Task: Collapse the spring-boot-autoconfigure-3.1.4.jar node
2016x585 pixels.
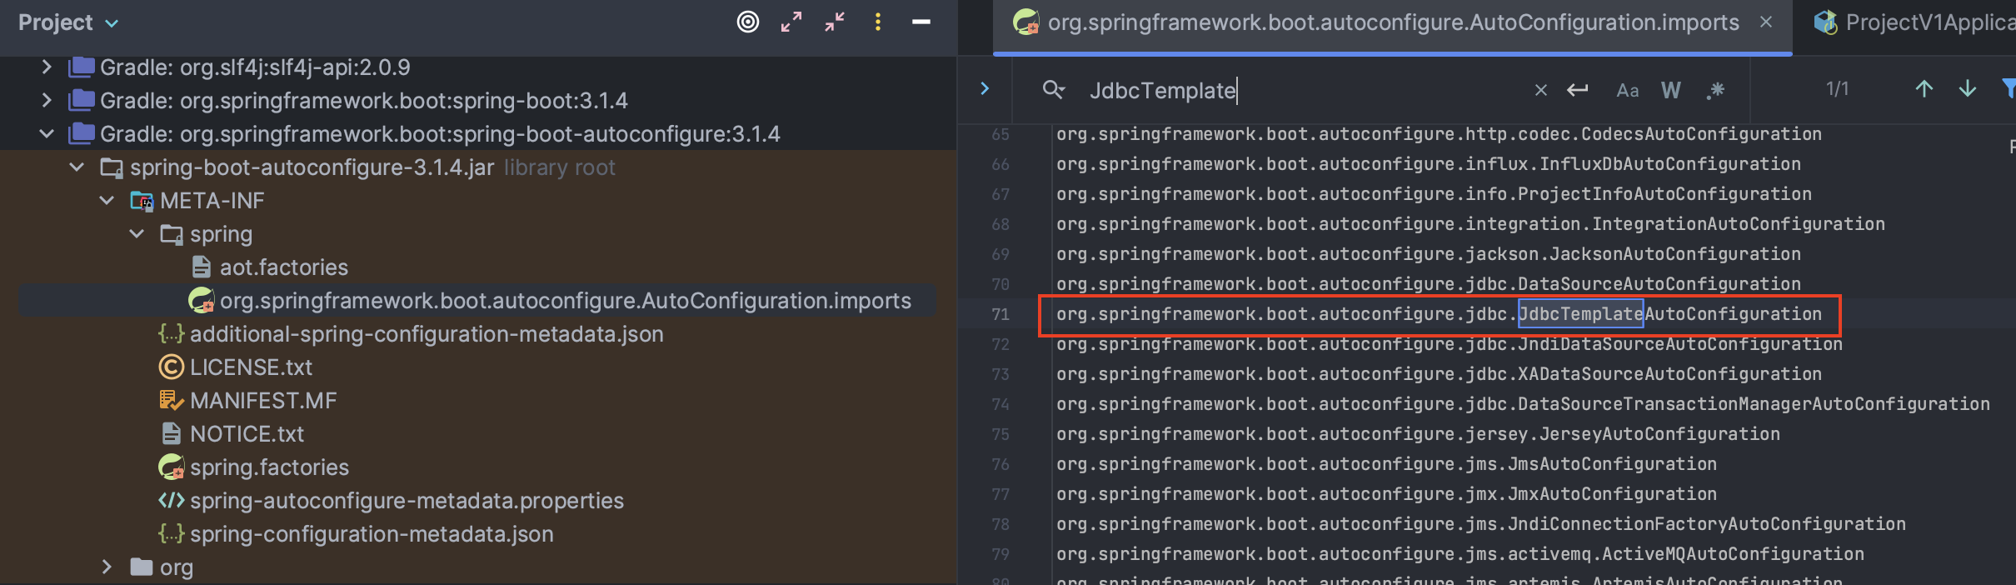Action: click(77, 167)
